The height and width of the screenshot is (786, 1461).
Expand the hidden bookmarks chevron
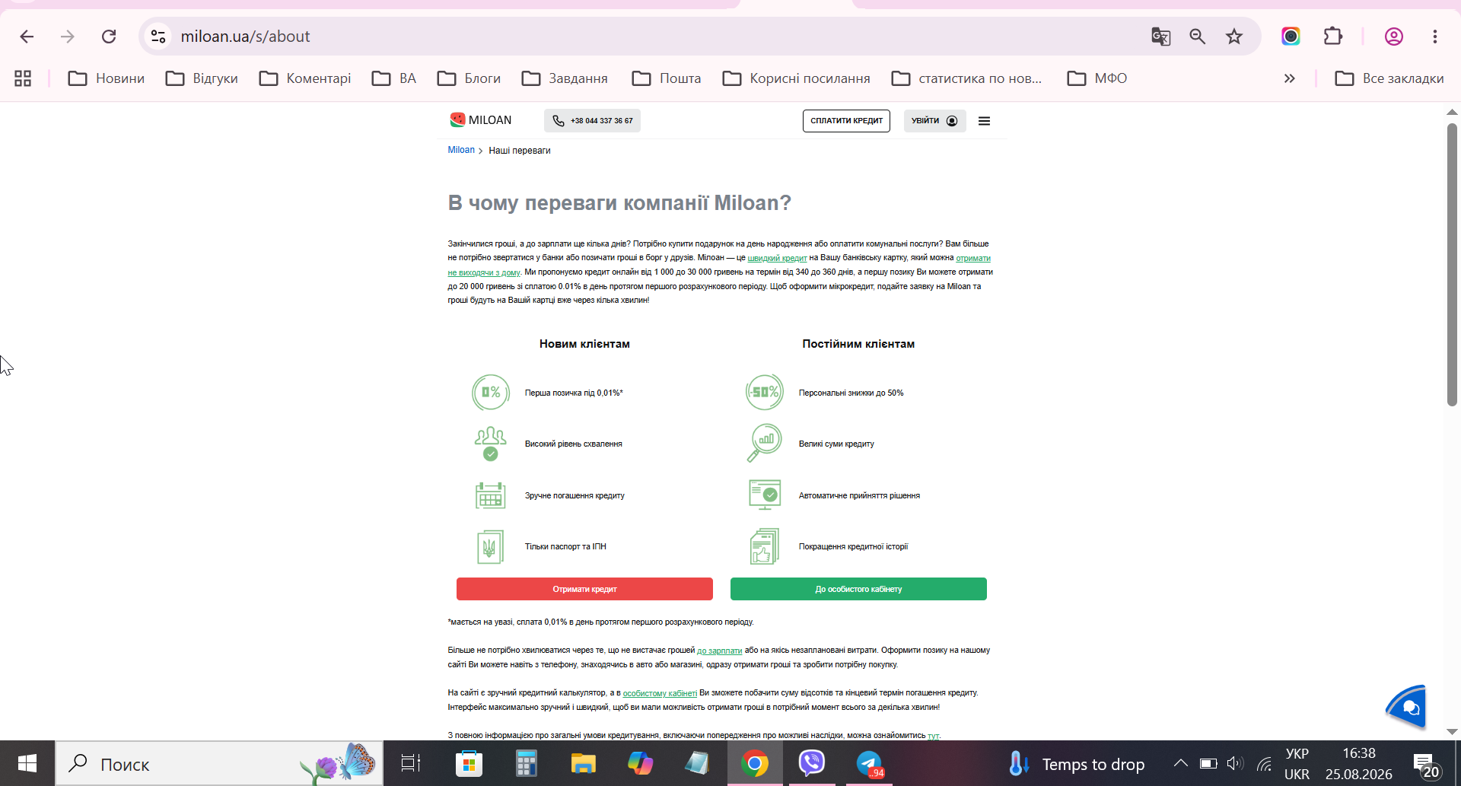1290,78
